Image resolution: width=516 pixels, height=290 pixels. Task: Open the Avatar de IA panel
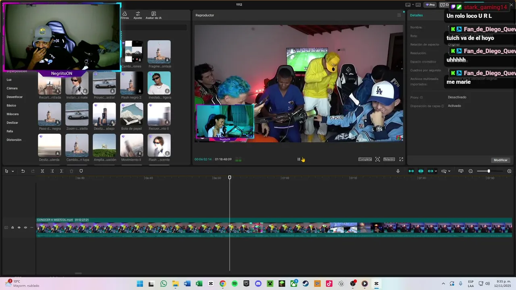click(x=154, y=15)
